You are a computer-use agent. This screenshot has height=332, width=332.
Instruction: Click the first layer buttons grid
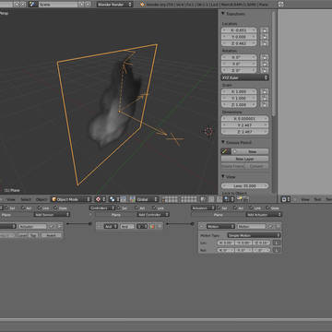tap(170, 199)
